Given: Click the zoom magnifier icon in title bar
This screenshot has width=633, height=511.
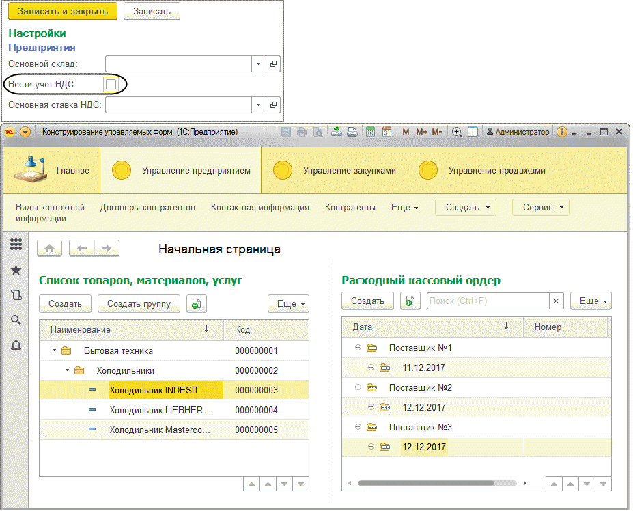Looking at the screenshot, I should point(457,132).
